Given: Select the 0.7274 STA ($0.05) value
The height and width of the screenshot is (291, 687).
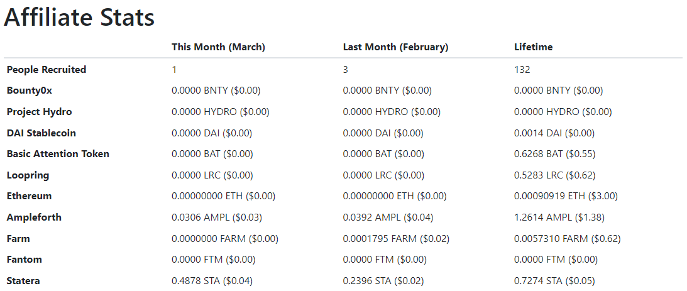Looking at the screenshot, I should point(554,280).
